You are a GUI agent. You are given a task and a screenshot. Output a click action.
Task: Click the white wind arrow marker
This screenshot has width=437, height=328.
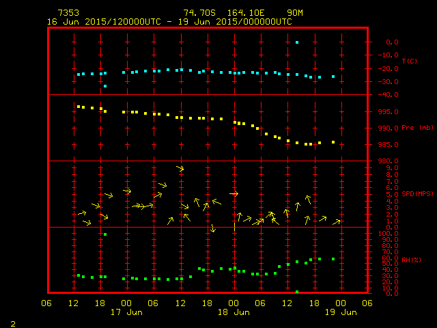tap(234, 194)
